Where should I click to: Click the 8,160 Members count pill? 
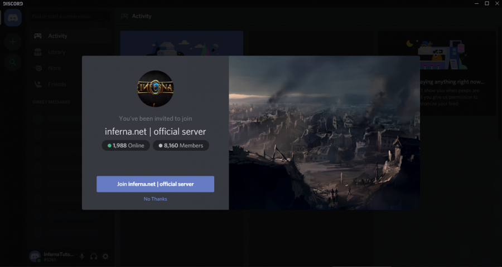tap(181, 146)
